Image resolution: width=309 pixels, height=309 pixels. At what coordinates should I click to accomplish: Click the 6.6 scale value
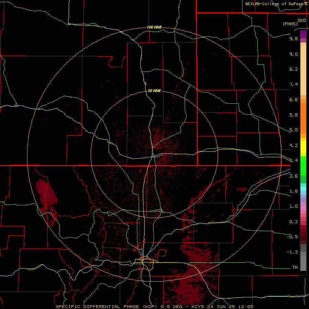[294, 100]
